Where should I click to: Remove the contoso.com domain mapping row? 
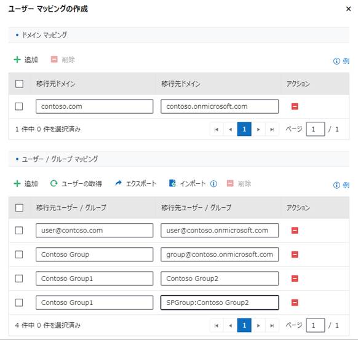(295, 106)
